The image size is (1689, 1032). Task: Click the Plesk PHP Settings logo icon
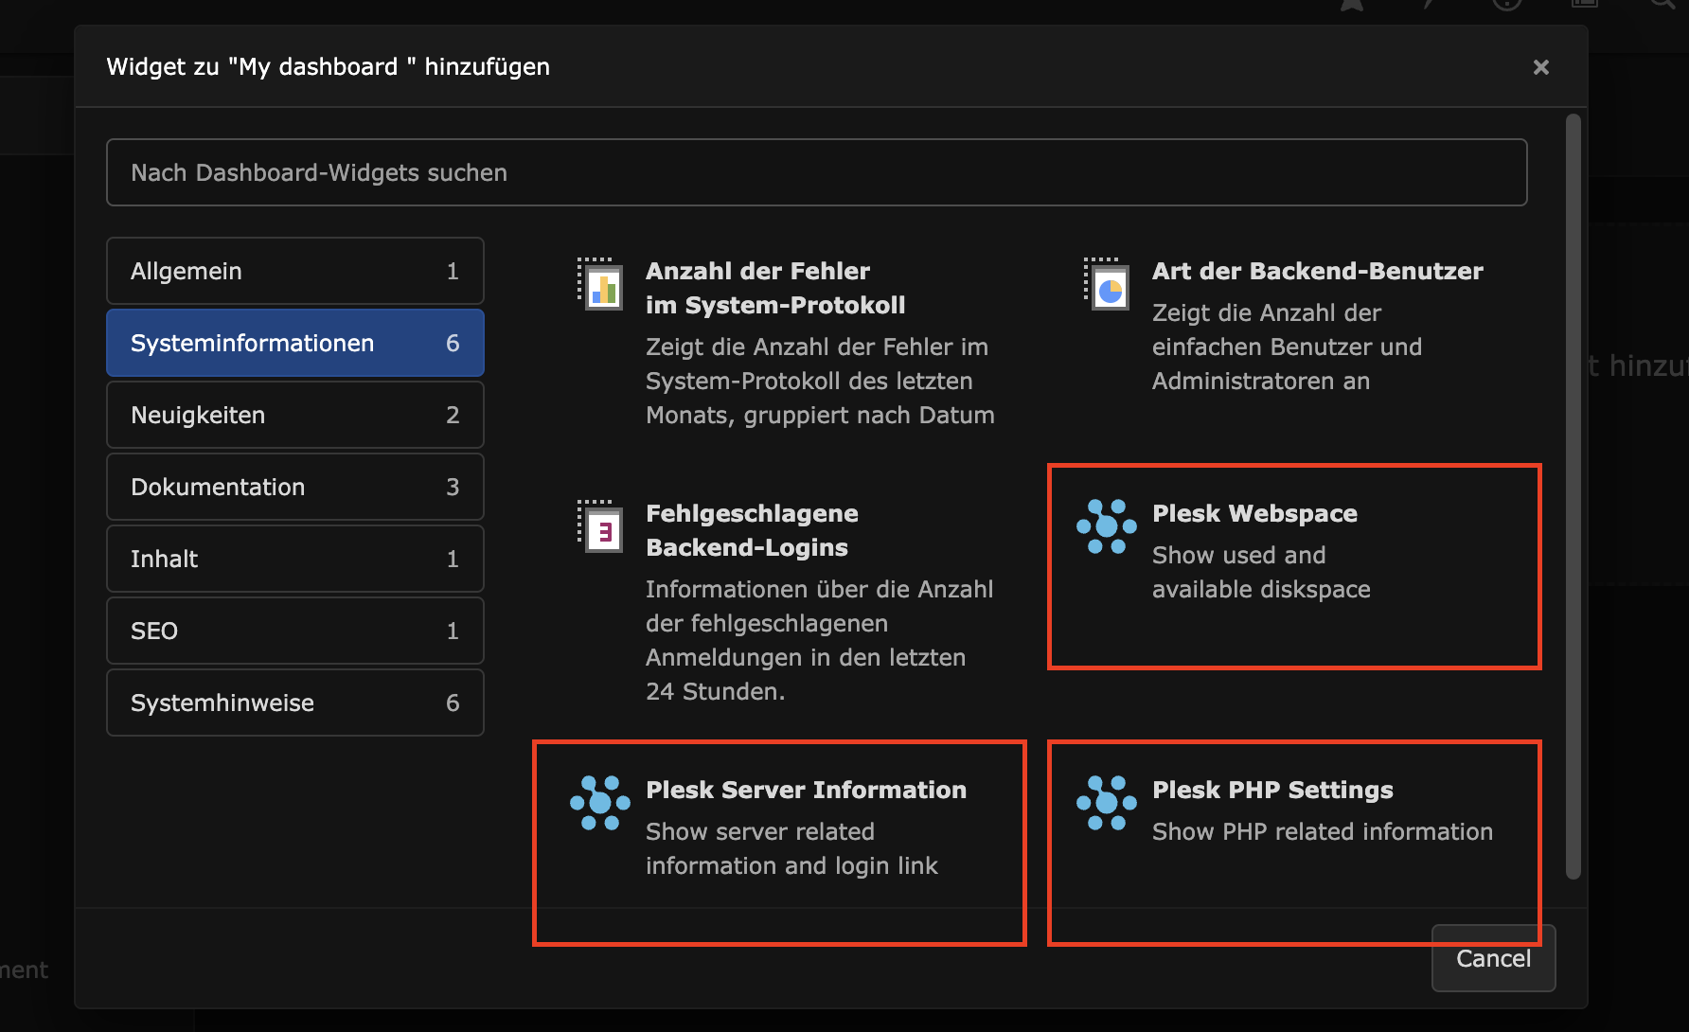pos(1107,803)
